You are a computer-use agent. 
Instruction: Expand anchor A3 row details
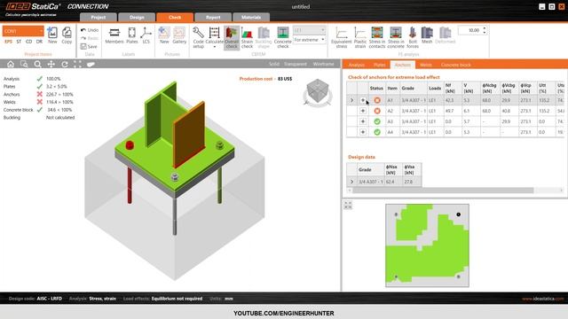tap(363, 121)
